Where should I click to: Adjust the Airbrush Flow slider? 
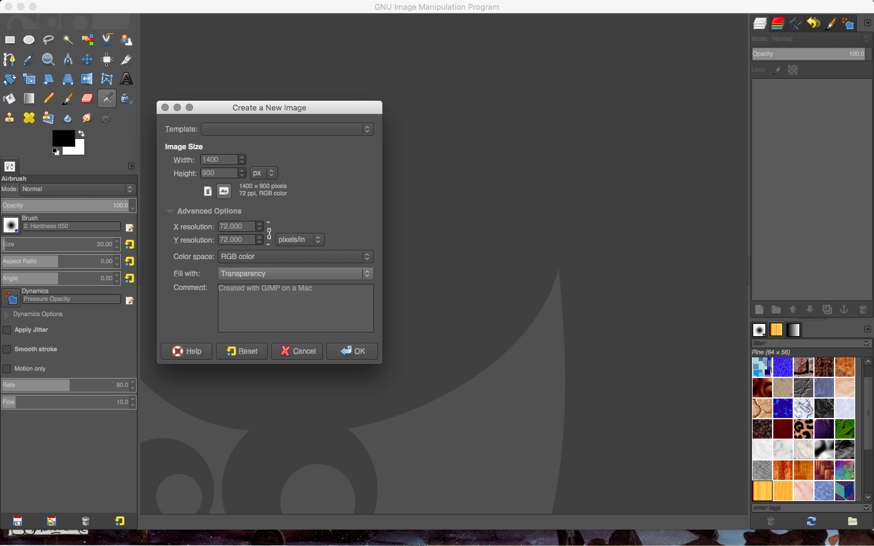coord(69,402)
